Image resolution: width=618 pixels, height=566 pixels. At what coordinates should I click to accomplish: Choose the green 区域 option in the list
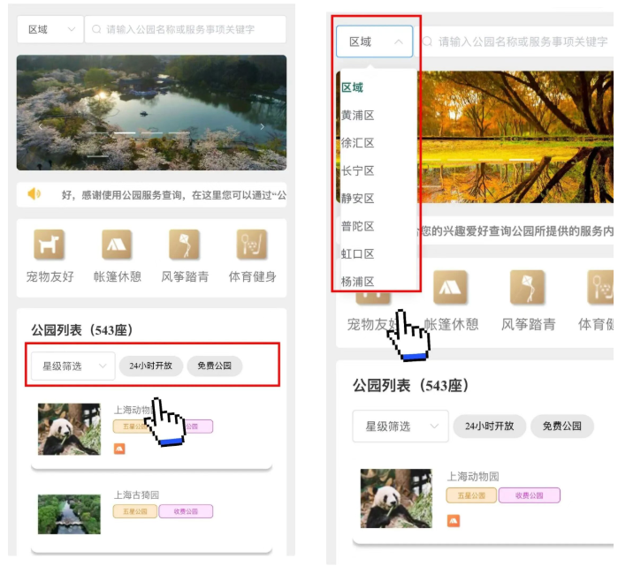353,87
